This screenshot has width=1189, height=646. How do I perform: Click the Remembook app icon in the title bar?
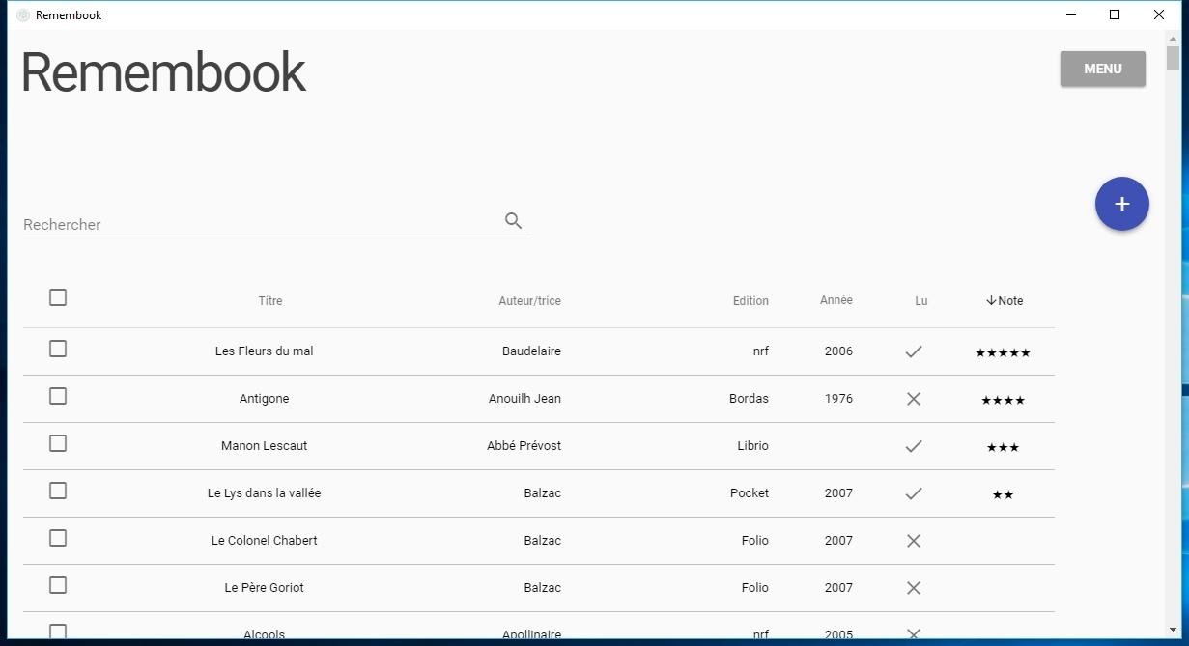22,14
